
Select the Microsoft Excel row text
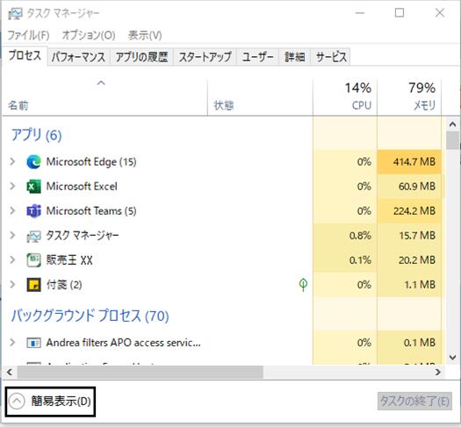pos(82,187)
